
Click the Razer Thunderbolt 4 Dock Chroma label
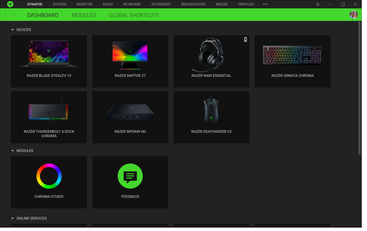click(49, 134)
